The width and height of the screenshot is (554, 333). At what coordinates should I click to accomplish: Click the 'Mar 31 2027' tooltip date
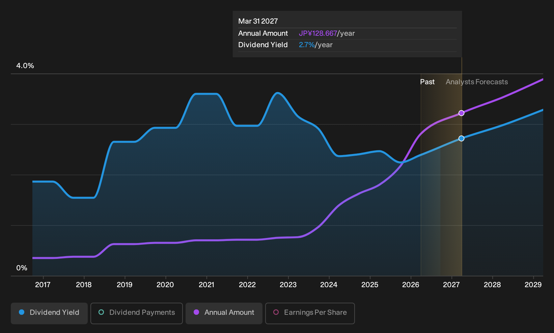tap(258, 21)
